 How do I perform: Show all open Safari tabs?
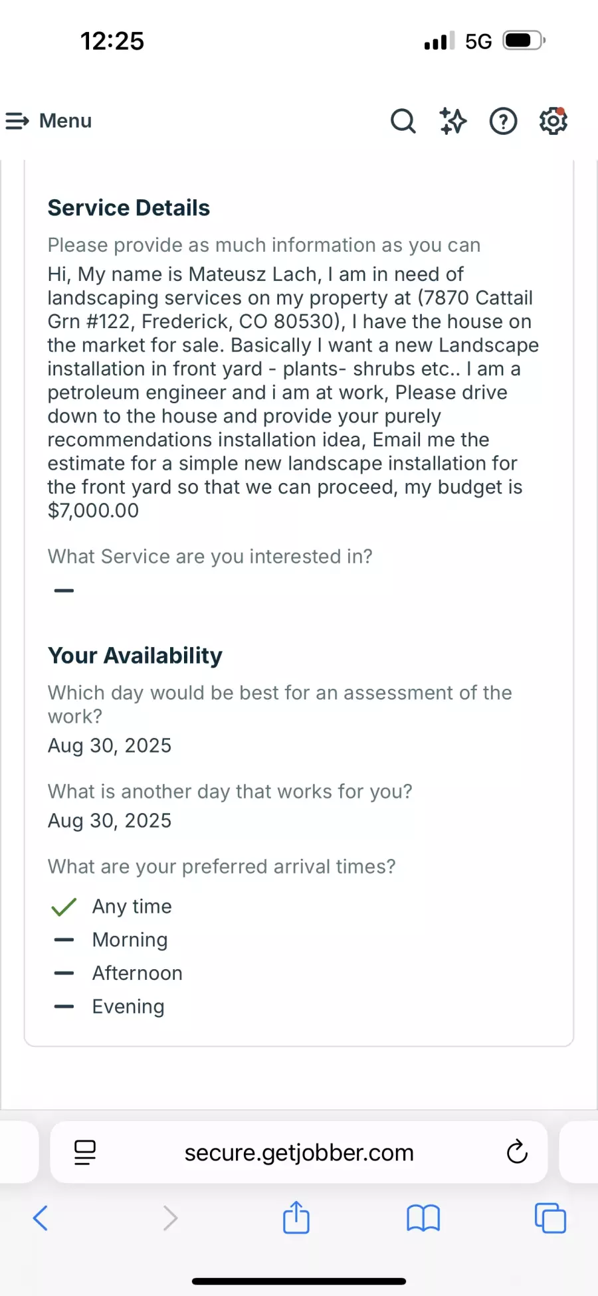[x=550, y=1218]
